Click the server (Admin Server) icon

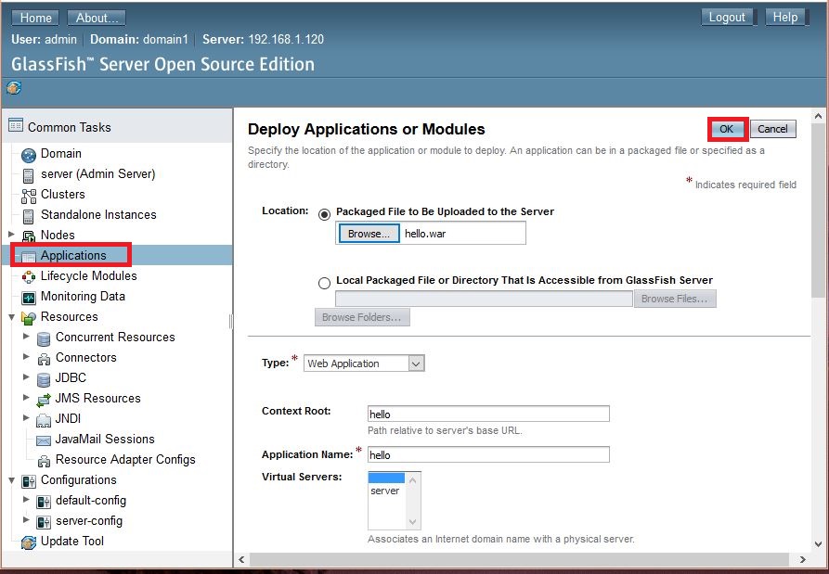click(29, 175)
